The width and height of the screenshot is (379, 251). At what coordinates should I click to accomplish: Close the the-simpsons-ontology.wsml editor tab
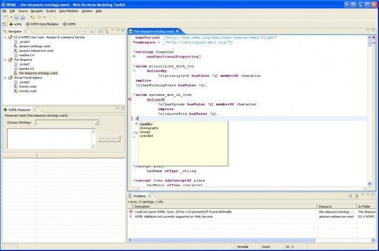point(178,31)
